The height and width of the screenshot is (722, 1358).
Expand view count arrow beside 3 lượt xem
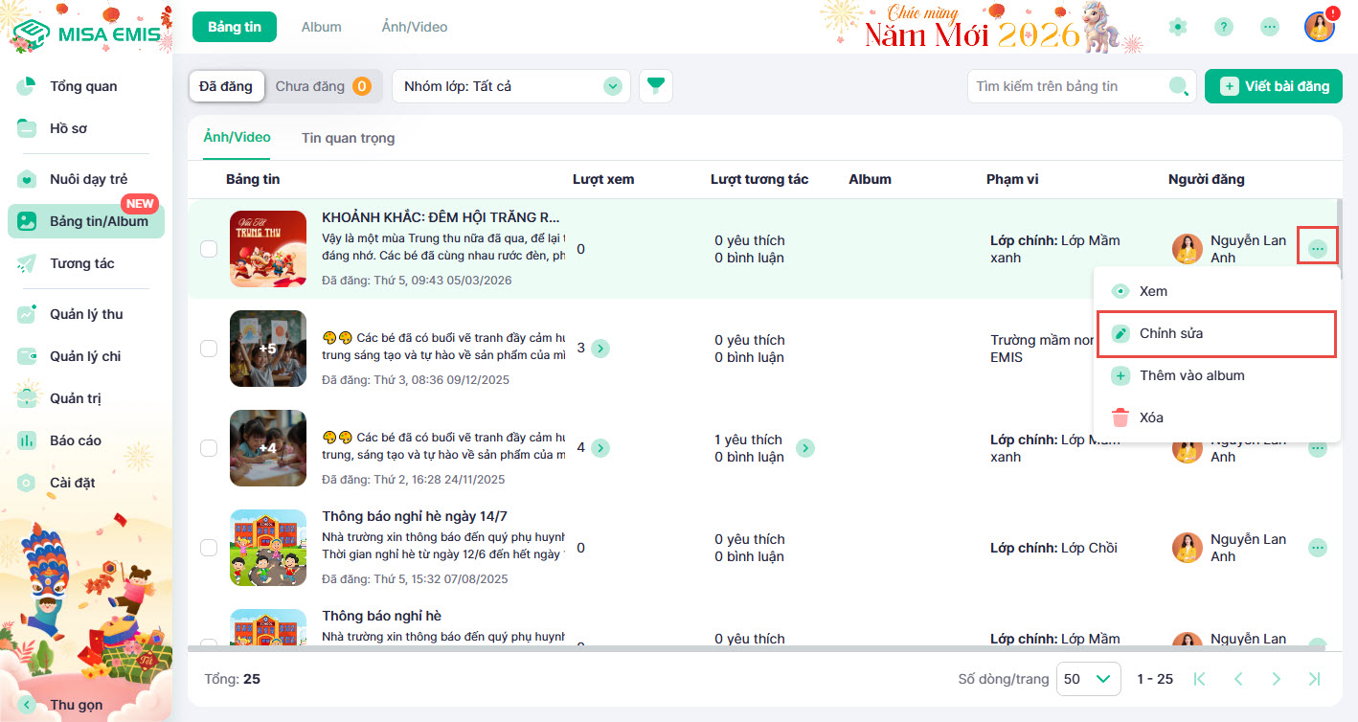[x=600, y=349]
